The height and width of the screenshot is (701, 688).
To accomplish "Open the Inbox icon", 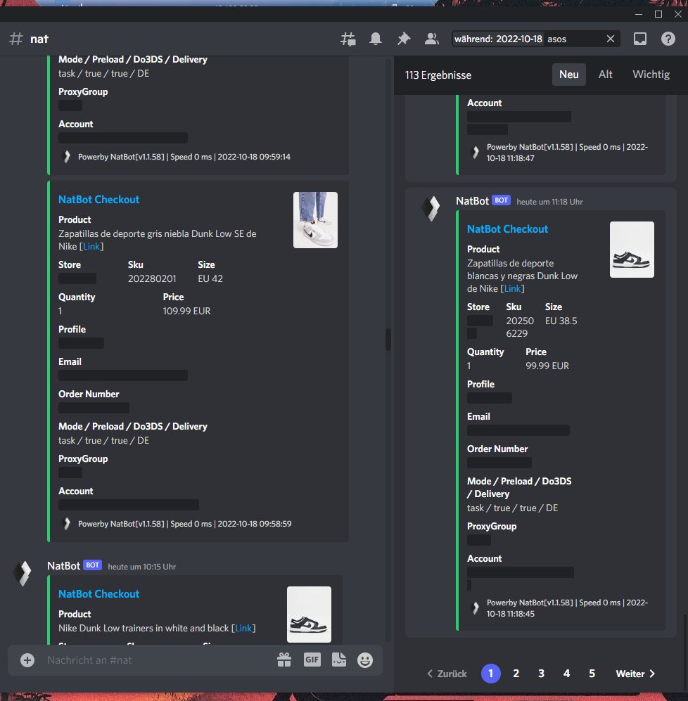I will 640,39.
